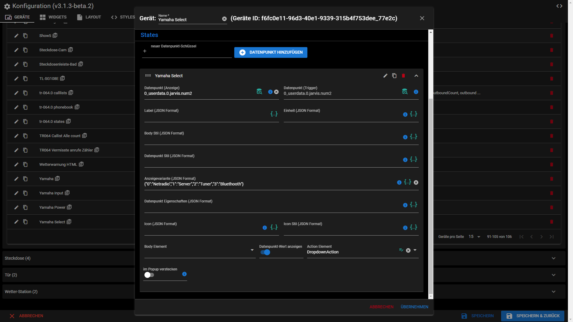Open JSON editor for Datenpunkt Stil
The width and height of the screenshot is (573, 322).
pos(414,159)
